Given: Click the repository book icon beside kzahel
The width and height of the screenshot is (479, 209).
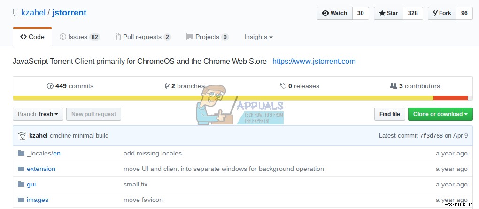Looking at the screenshot, I should click(15, 13).
